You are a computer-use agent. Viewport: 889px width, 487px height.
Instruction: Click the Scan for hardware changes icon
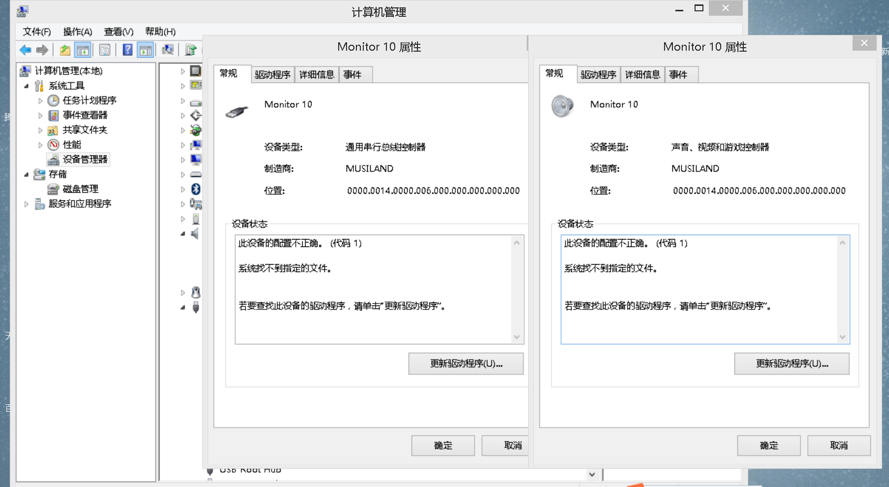(x=168, y=50)
